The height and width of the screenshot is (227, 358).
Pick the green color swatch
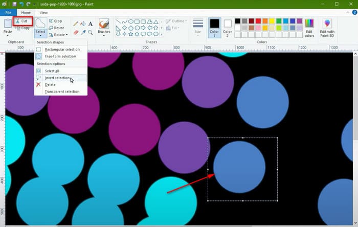[279, 21]
